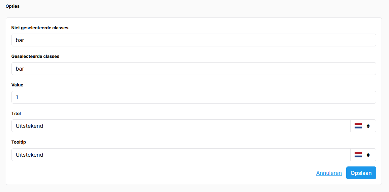This screenshot has width=389, height=192.
Task: Place cursor after '1' in Value
Action: 19,98
